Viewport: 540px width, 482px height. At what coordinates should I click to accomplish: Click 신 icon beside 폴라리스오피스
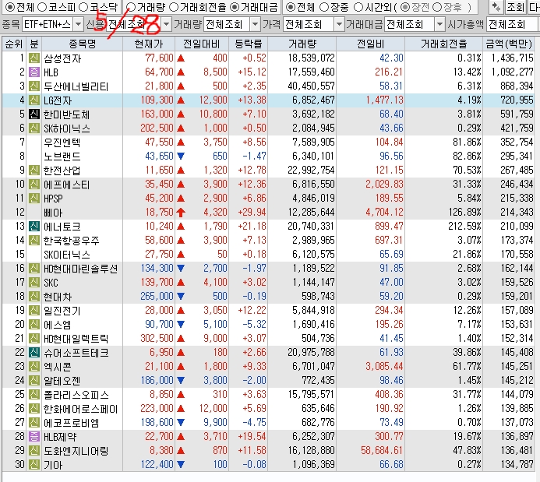pos(34,395)
